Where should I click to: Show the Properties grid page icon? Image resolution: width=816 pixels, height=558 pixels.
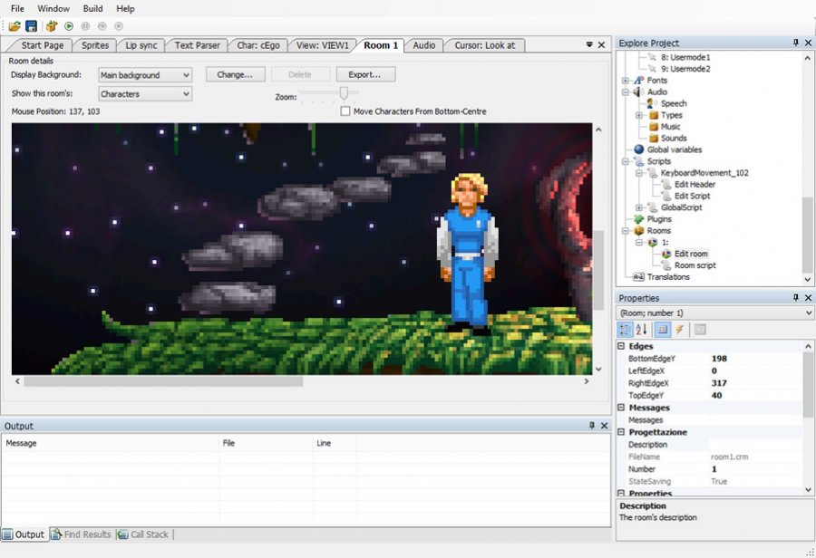662,329
